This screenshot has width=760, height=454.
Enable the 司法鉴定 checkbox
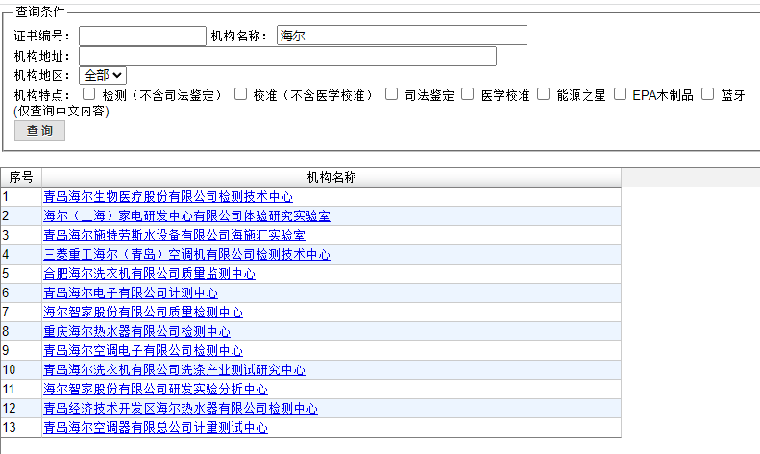pyautogui.click(x=391, y=93)
